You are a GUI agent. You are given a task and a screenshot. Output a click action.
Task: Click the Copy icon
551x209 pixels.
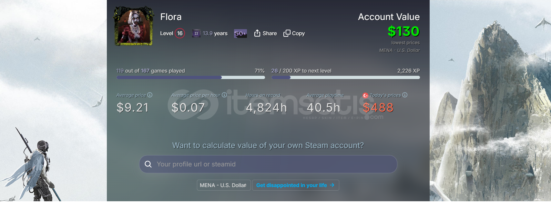coord(287,33)
